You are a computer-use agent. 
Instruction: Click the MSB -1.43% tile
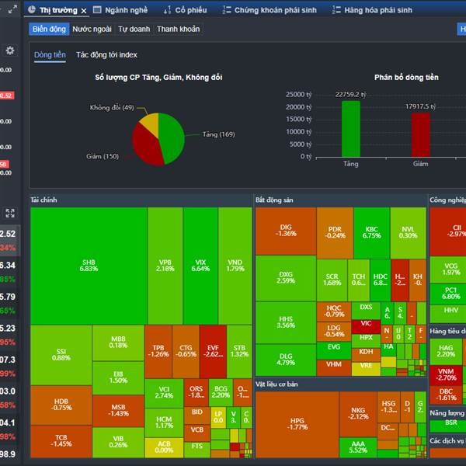(118, 411)
